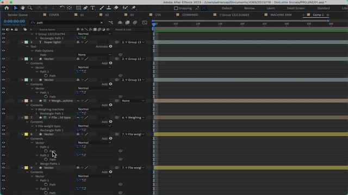This screenshot has width=348, height=195.
Task: Toggle the Path Options eye
Action: point(3,50)
